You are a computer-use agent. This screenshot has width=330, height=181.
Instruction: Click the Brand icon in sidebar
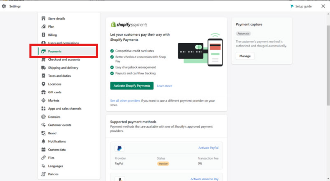[43, 133]
